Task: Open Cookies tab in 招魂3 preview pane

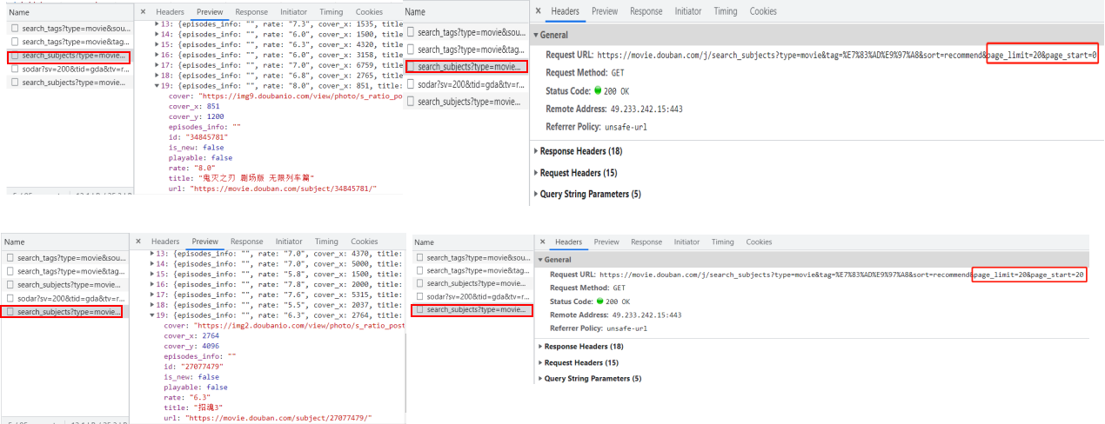Action: click(x=365, y=242)
